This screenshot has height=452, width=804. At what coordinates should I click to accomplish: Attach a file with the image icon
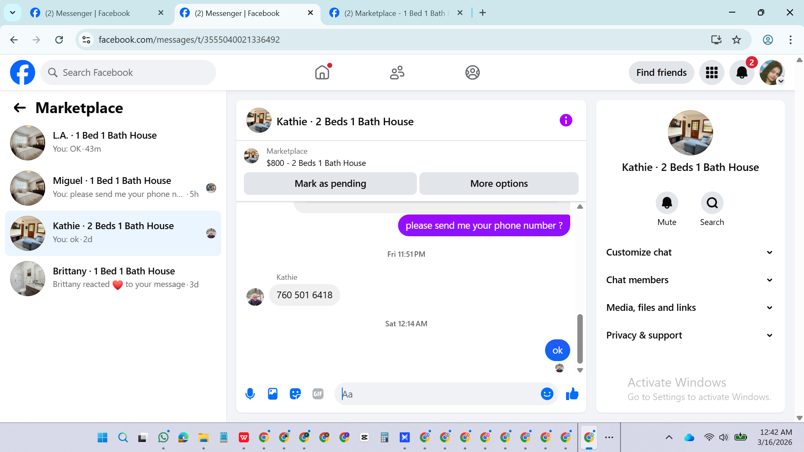point(273,394)
